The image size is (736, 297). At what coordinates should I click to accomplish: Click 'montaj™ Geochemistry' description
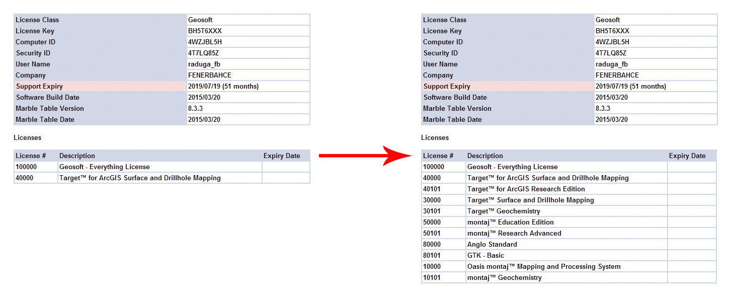click(x=505, y=278)
